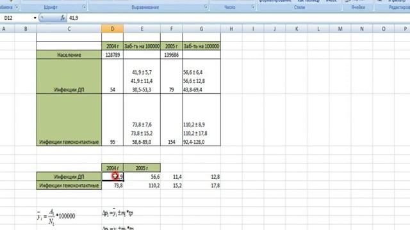Screen dimensions: 410x230
Task: Click the range 58,6-89,0
Action: point(142,142)
